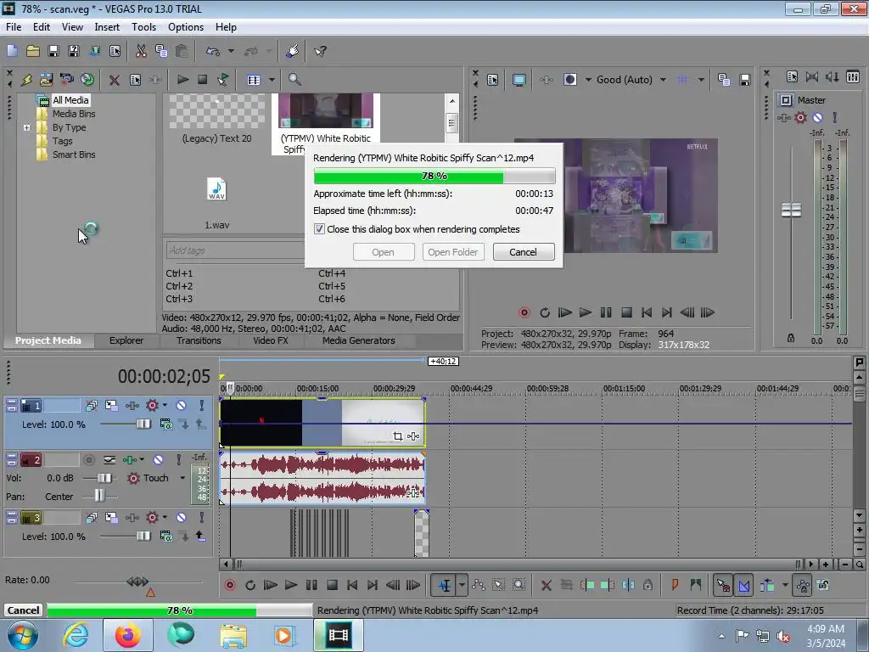Open the Undo history dropdown arrow
The image size is (869, 652).
pos(231,51)
